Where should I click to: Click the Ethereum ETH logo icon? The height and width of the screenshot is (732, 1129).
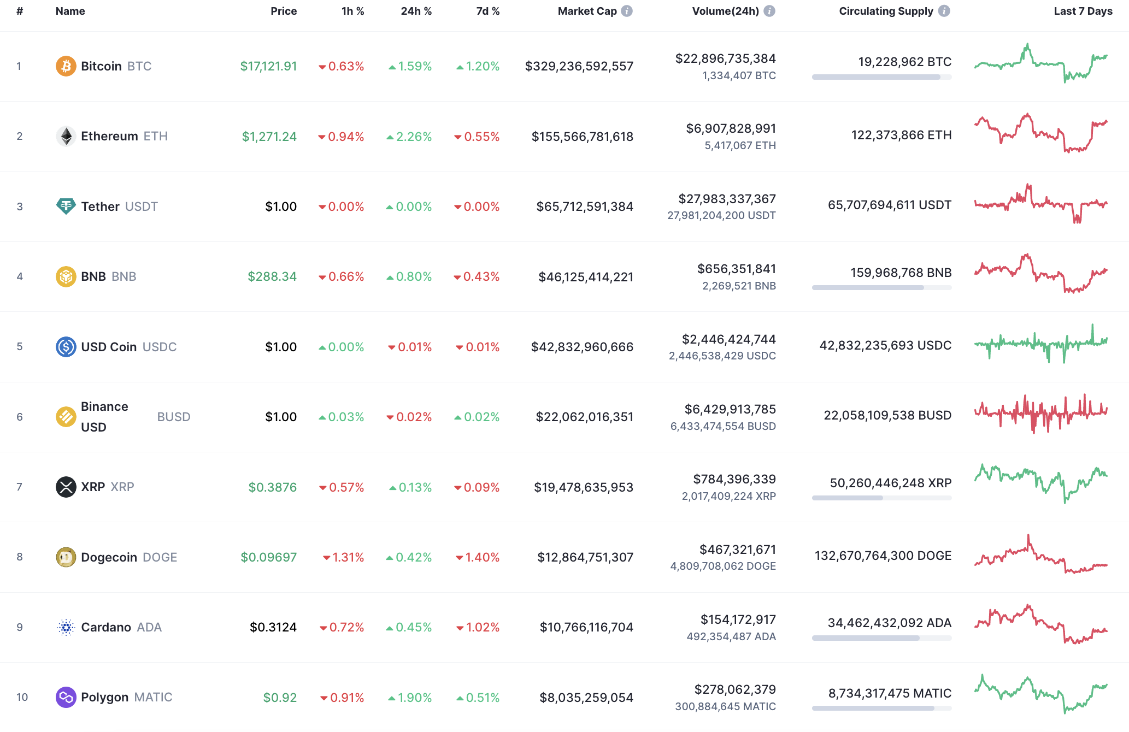coord(66,136)
